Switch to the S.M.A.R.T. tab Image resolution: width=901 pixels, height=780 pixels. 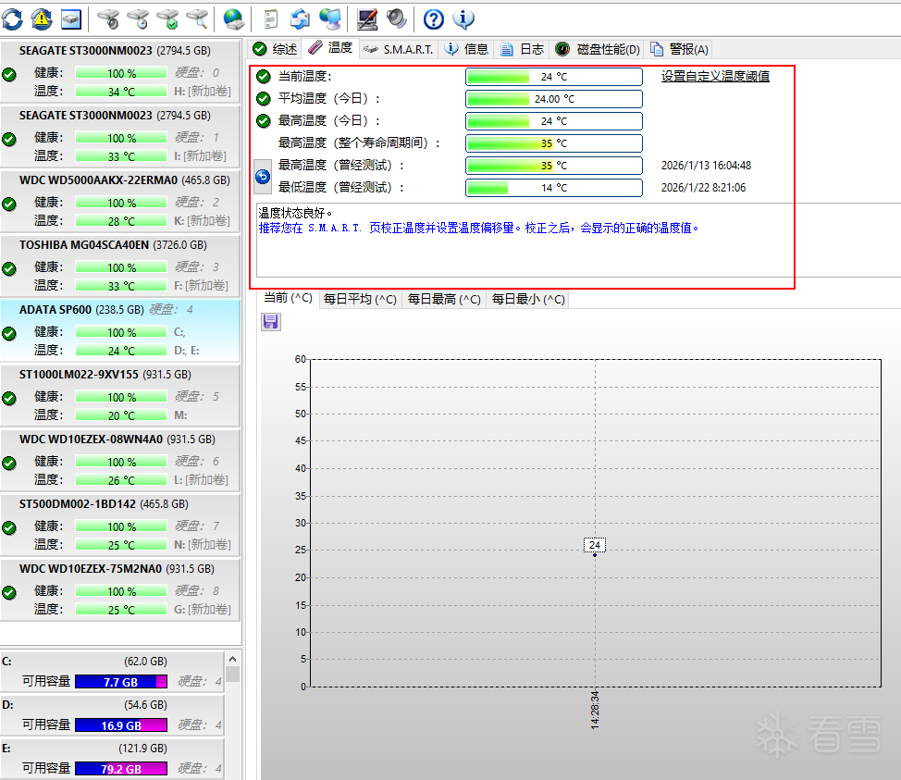pyautogui.click(x=399, y=49)
